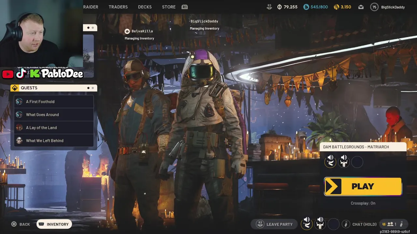Screen dimensions: 417x234
Task: Click the Quests panel header icon
Action: coord(15,88)
